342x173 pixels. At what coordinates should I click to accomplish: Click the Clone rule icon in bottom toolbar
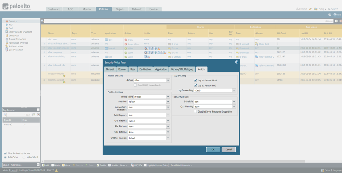coord(63,165)
